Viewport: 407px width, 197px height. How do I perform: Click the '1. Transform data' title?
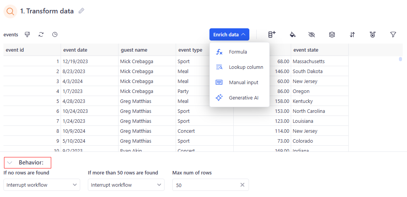(47, 11)
